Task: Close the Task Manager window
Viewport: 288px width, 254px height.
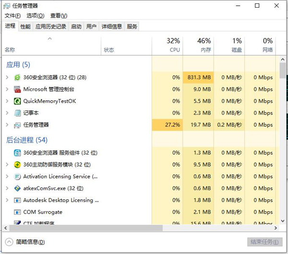Action: 276,6
